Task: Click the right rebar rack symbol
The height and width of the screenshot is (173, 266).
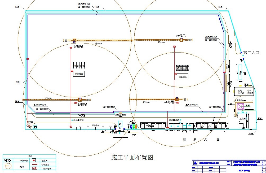Action: [182, 68]
